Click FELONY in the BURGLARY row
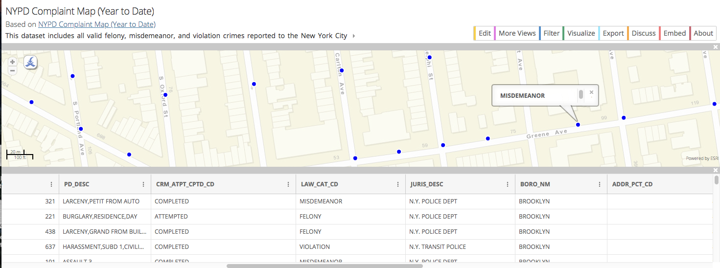 point(350,217)
